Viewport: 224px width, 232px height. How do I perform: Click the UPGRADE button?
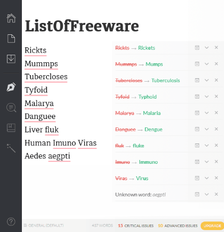pos(212,226)
